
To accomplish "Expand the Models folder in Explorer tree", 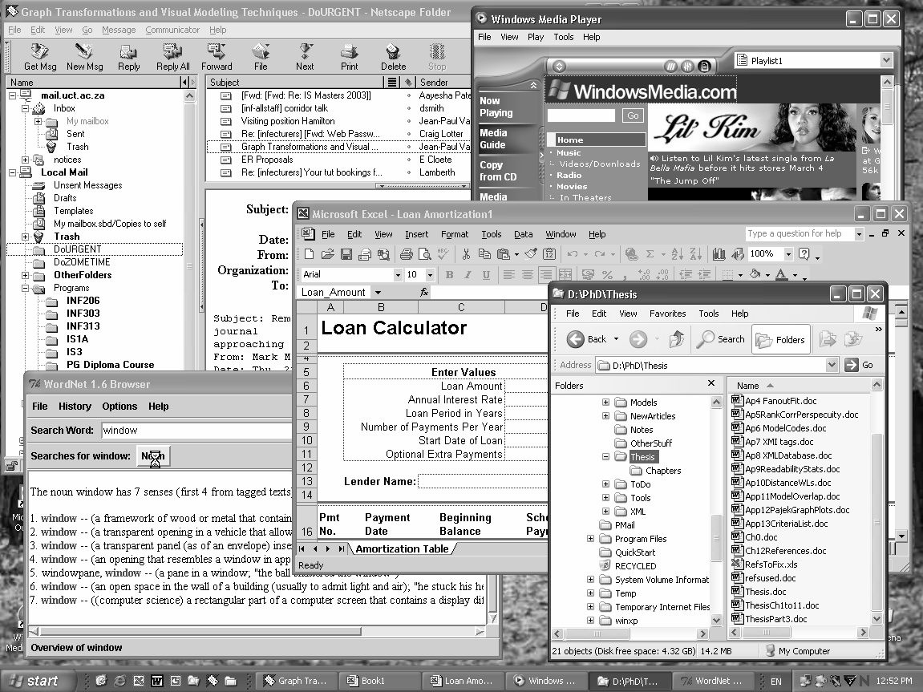I will (x=606, y=403).
